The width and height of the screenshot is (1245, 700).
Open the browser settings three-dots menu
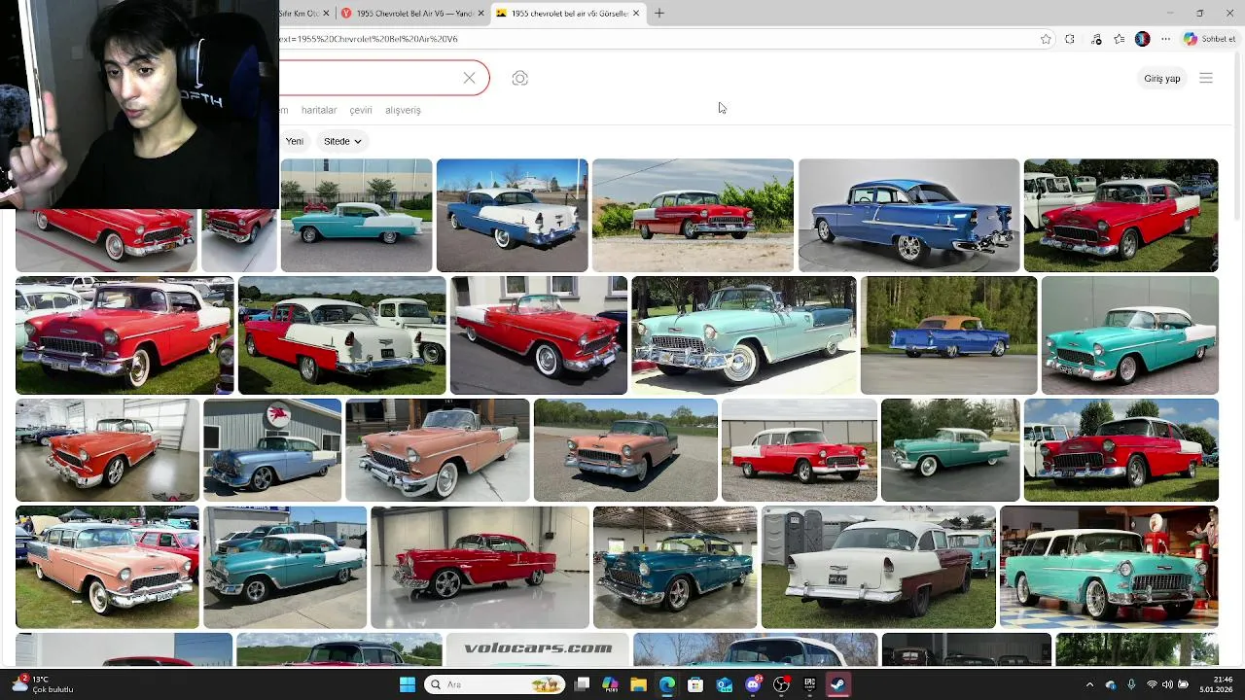tap(1165, 39)
